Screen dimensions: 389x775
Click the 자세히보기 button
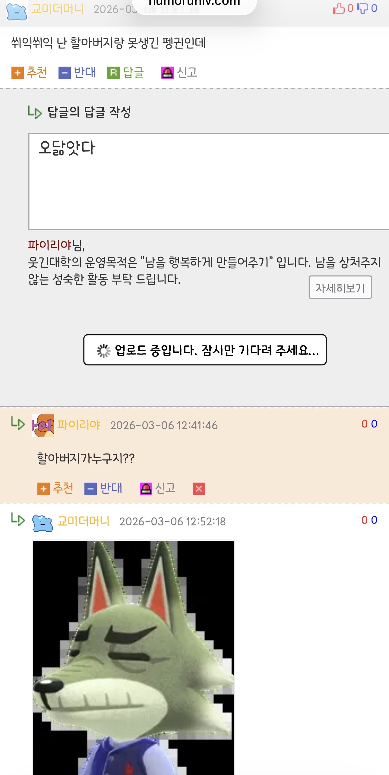[x=340, y=287]
